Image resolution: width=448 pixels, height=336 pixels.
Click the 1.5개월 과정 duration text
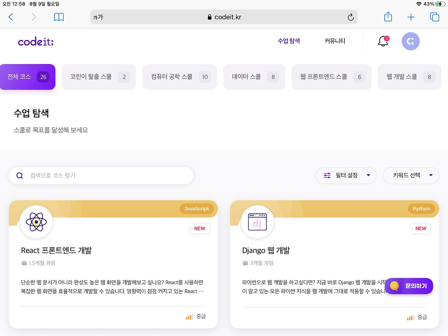pos(42,263)
